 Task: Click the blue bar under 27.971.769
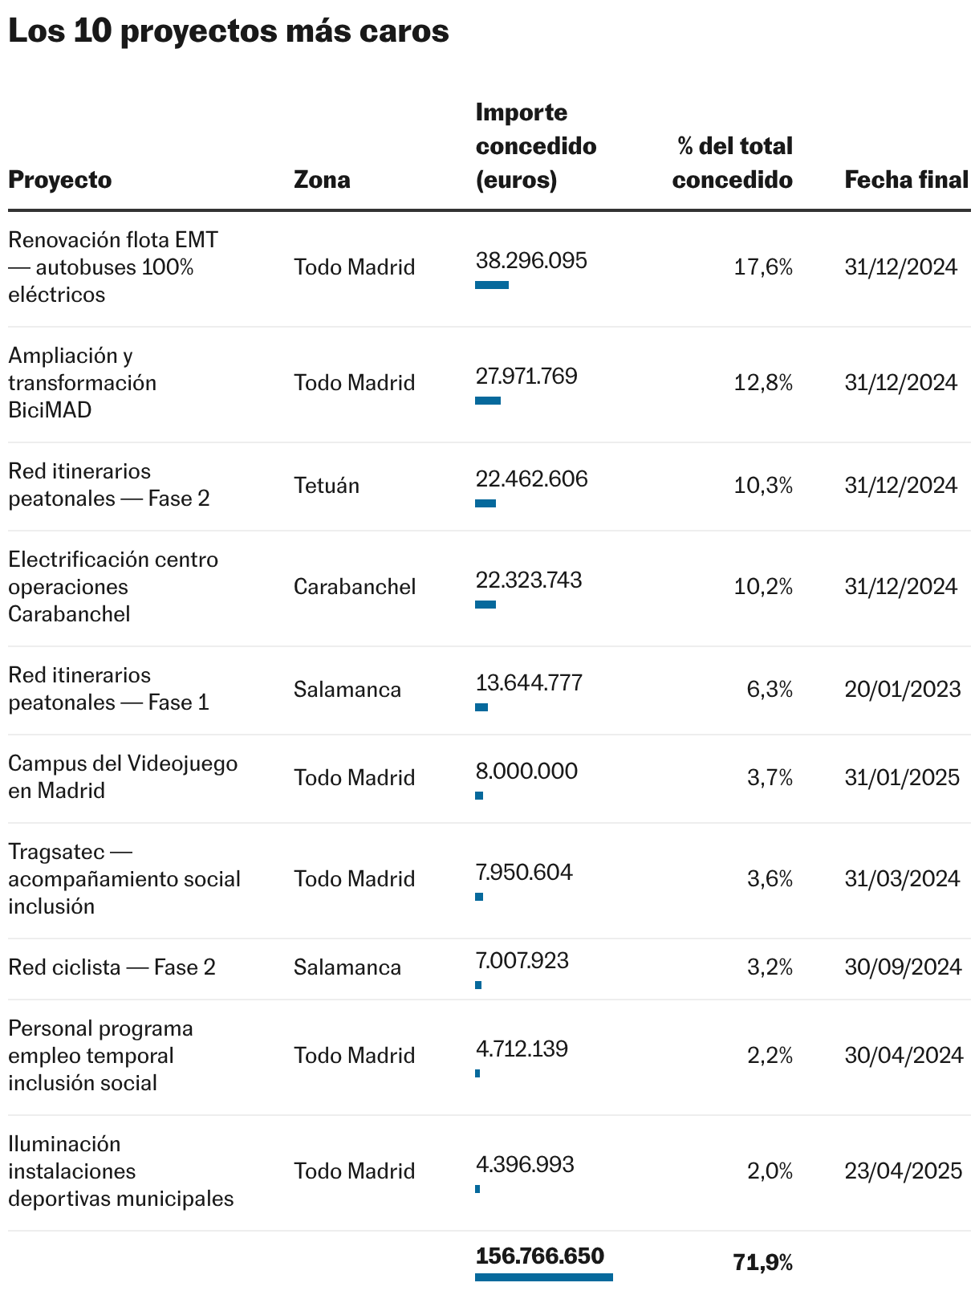488,401
